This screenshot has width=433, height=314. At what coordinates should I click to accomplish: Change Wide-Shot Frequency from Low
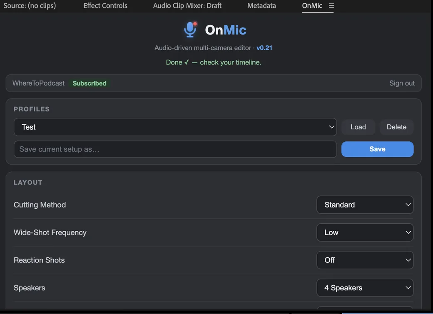[365, 232]
